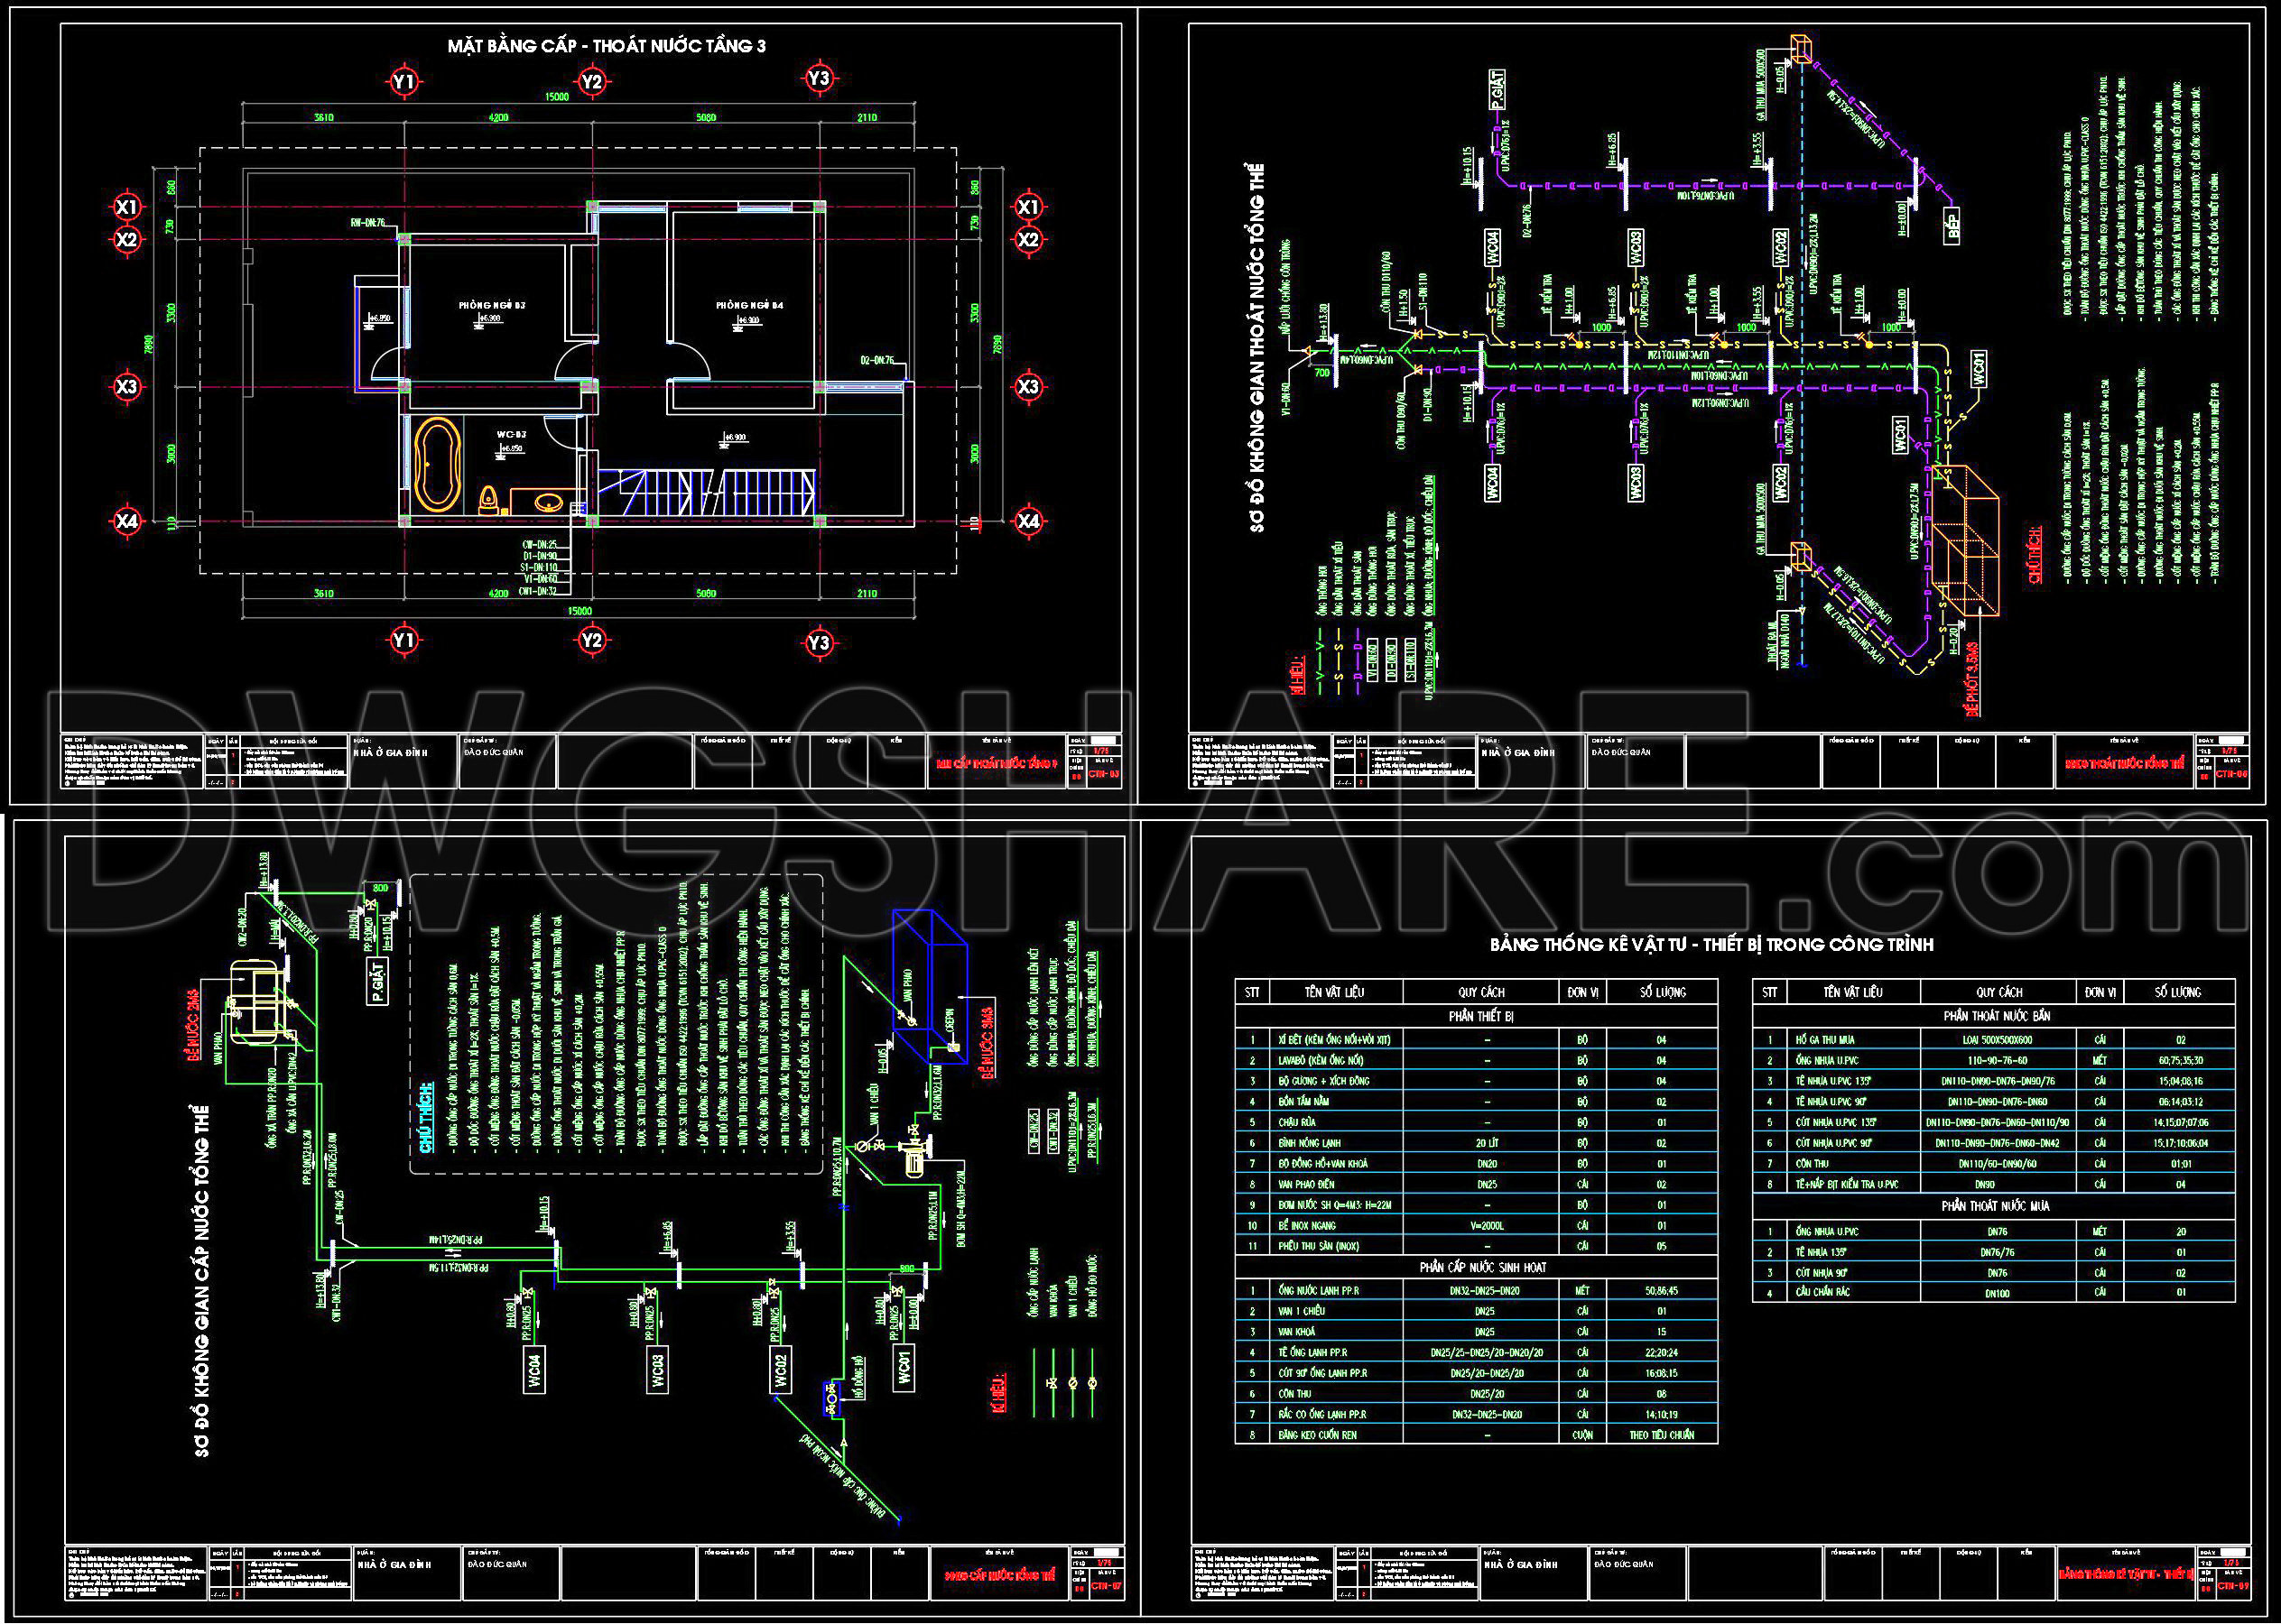2281x1624 pixels.
Task: Select cell PHỄU THU SÀN (INOX)
Action: [1335, 1246]
